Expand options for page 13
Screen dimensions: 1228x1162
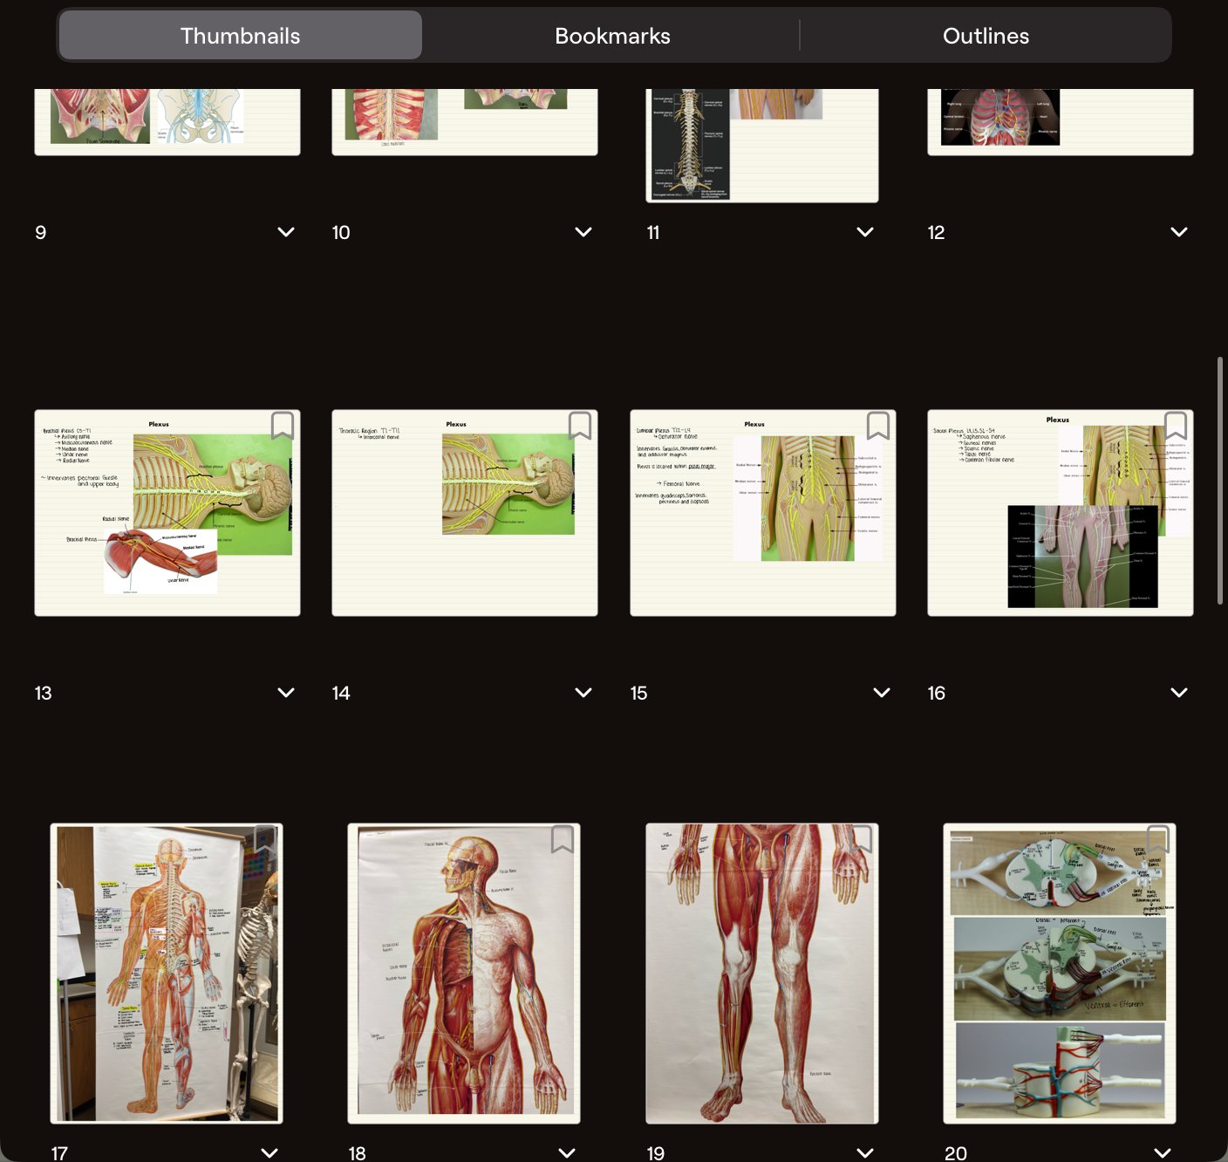[x=286, y=693]
